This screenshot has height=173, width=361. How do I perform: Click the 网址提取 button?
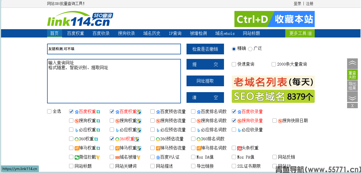pos(205,81)
